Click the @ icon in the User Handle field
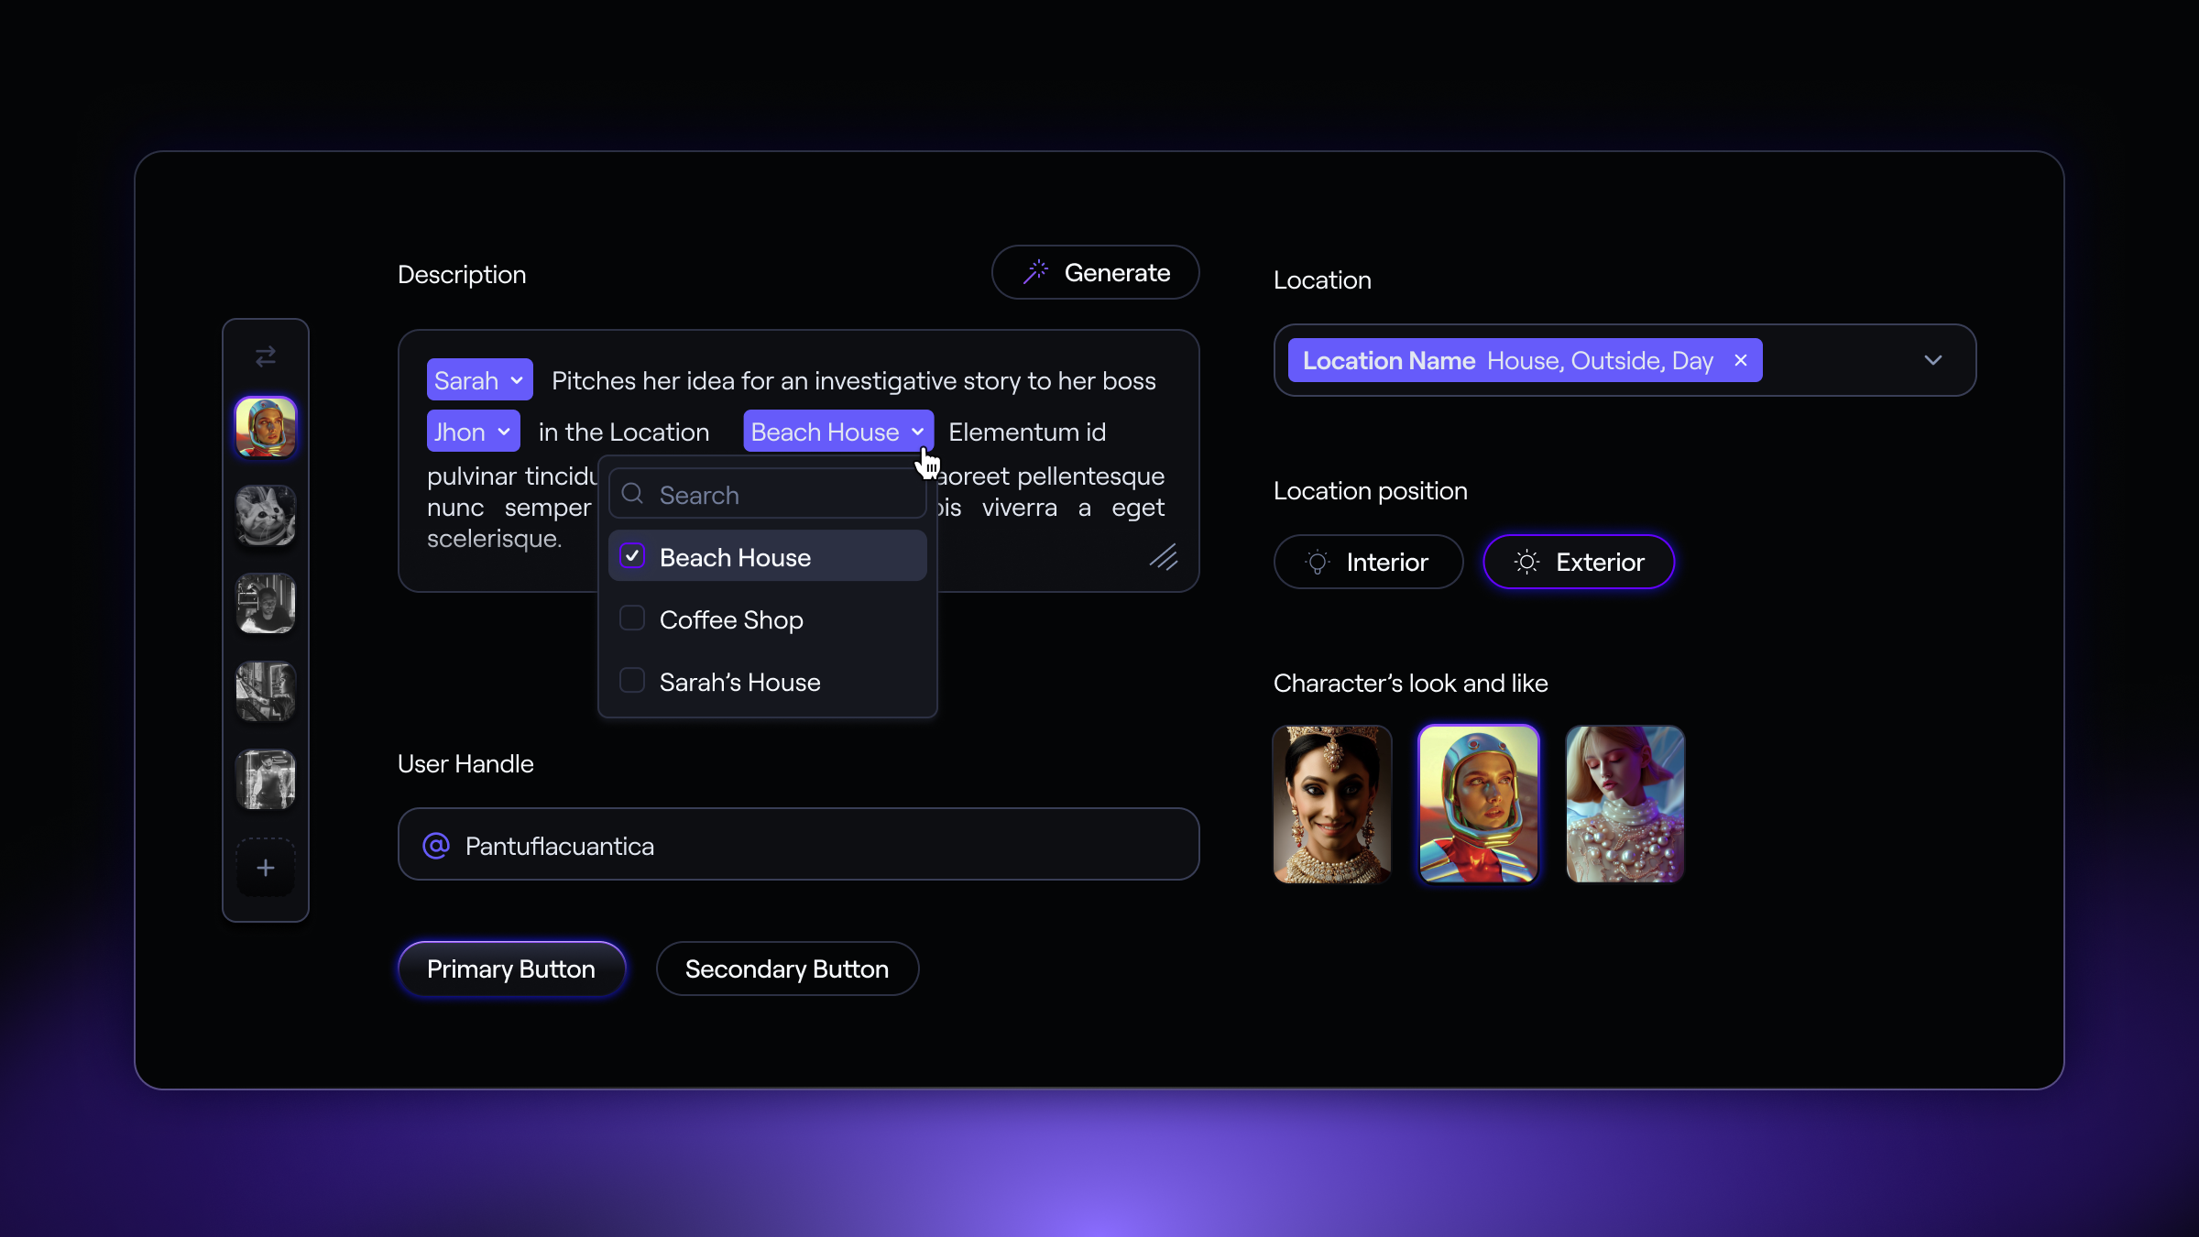2199x1237 pixels. (x=436, y=845)
